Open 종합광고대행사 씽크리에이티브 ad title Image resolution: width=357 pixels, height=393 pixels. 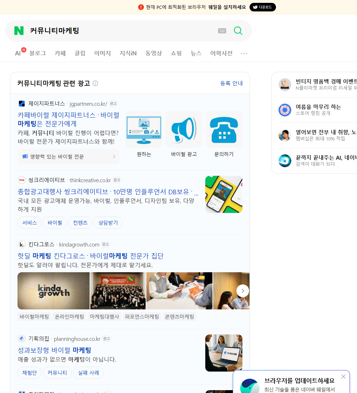point(108,192)
